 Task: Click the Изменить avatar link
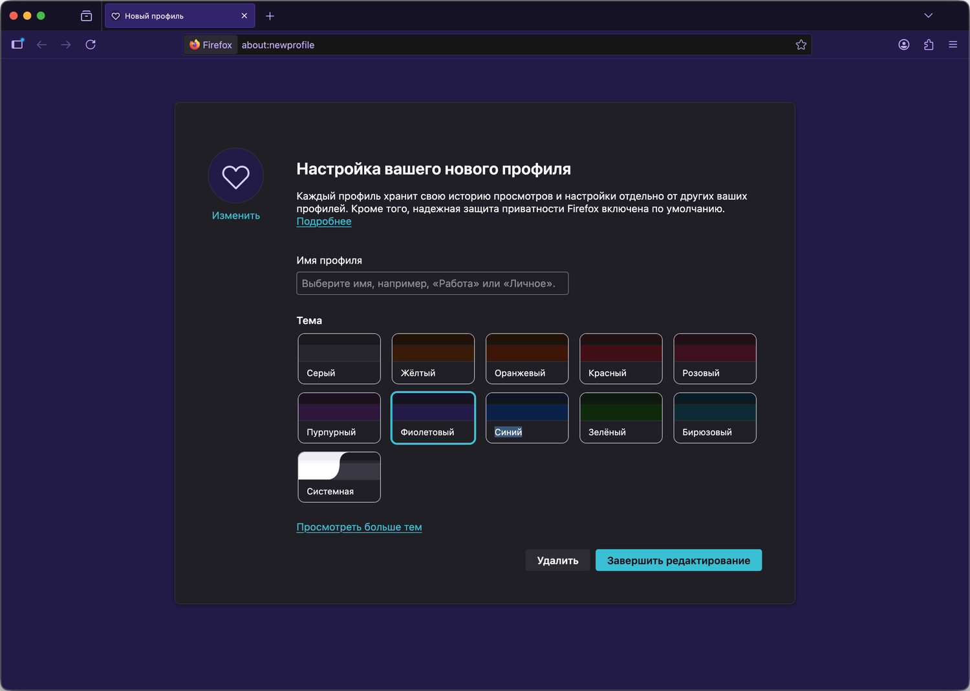pyautogui.click(x=236, y=216)
